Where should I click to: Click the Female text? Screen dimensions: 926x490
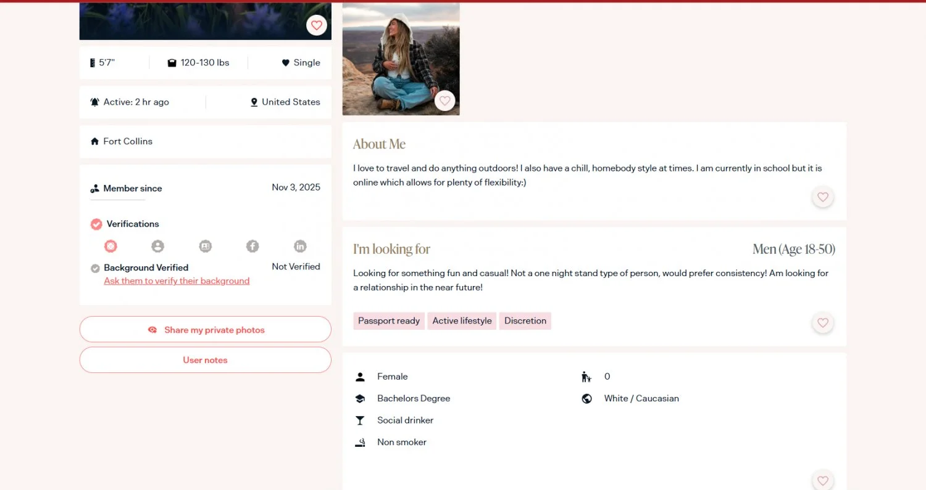393,377
